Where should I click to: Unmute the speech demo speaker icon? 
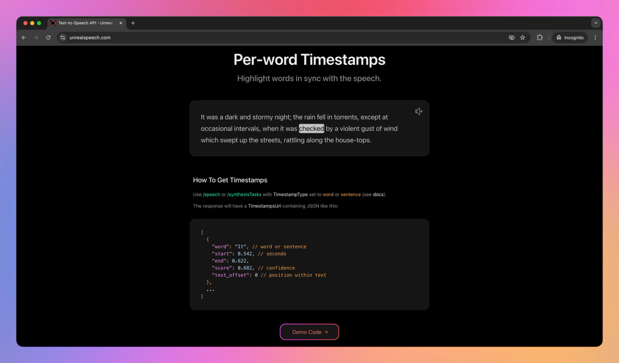[419, 112]
